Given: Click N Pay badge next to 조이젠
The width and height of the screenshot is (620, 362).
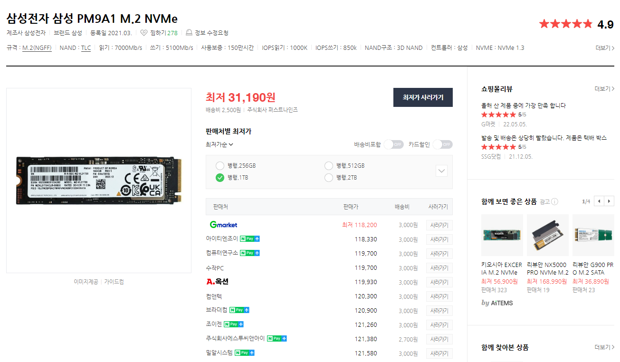Looking at the screenshot, I should click(233, 324).
